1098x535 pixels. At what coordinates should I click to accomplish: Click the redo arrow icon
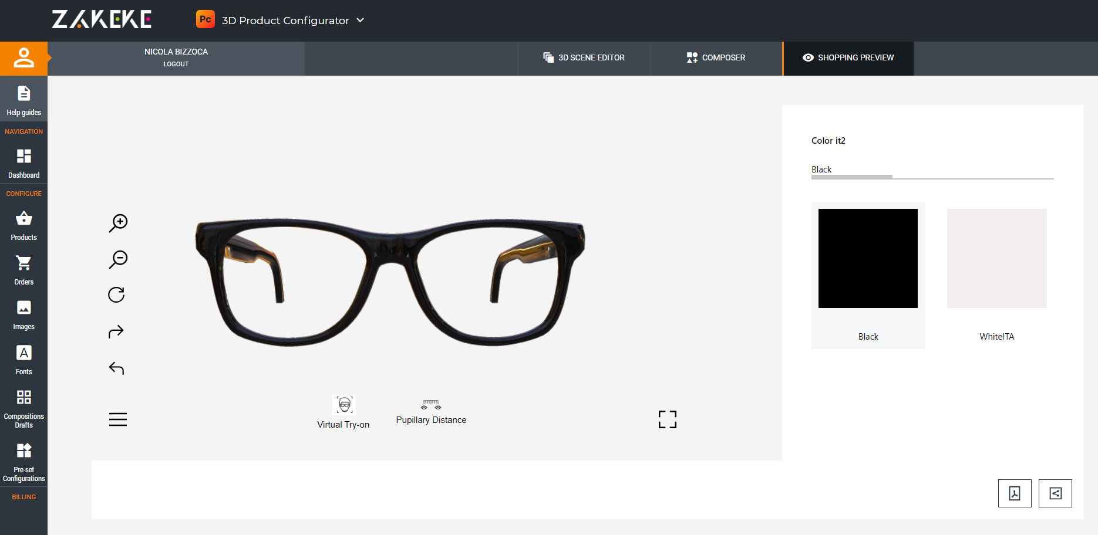point(116,331)
